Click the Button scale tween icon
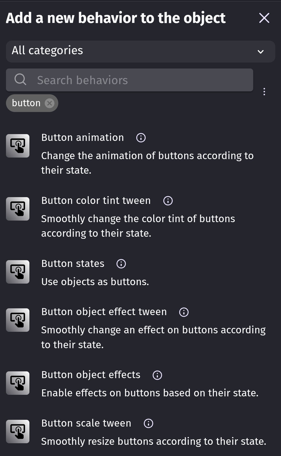 [x=18, y=432]
